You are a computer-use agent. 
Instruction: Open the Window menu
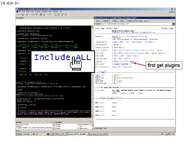tap(55, 11)
